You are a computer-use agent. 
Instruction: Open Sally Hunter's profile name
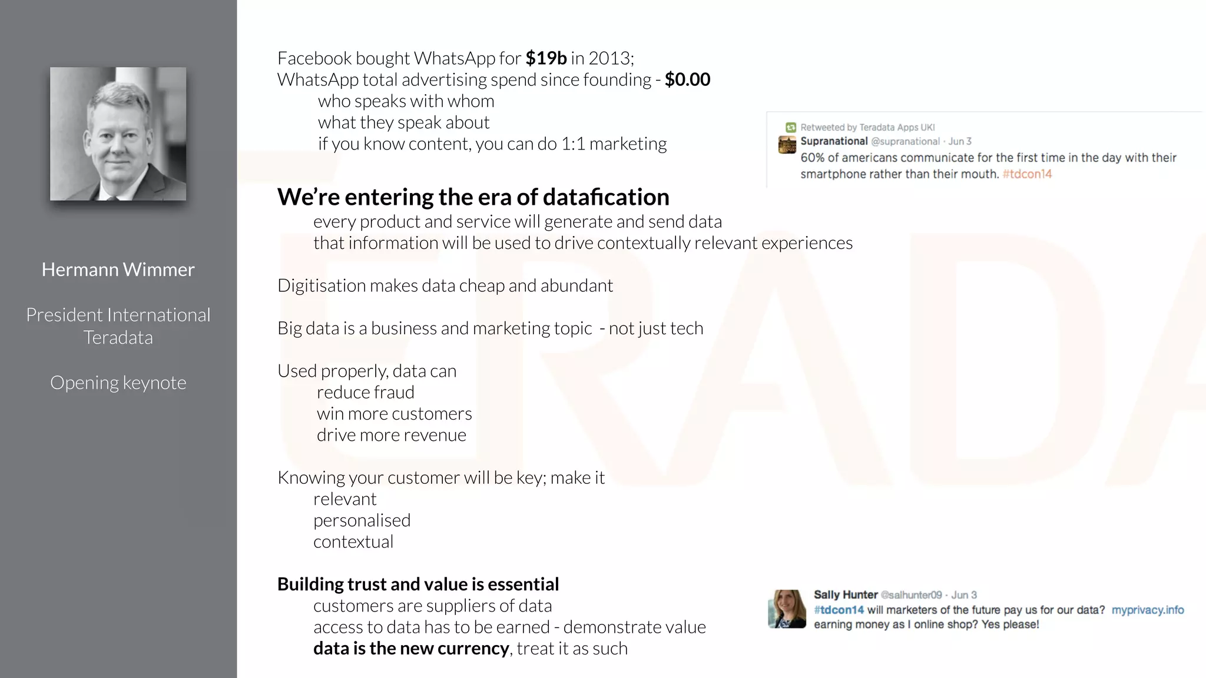846,595
